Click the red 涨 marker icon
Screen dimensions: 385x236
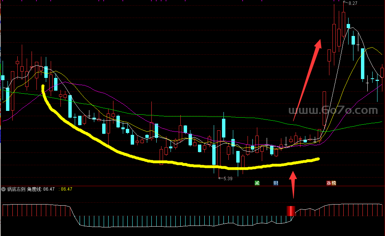point(329,183)
